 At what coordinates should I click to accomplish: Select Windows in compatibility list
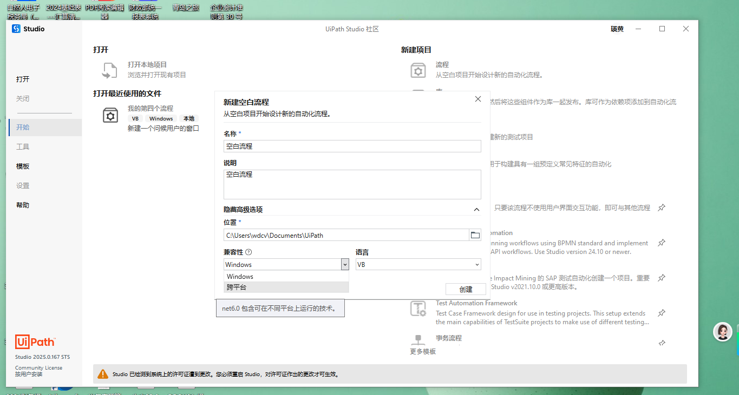(x=286, y=276)
